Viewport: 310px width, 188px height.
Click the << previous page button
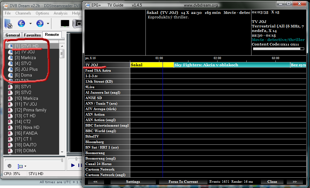coord(95,182)
